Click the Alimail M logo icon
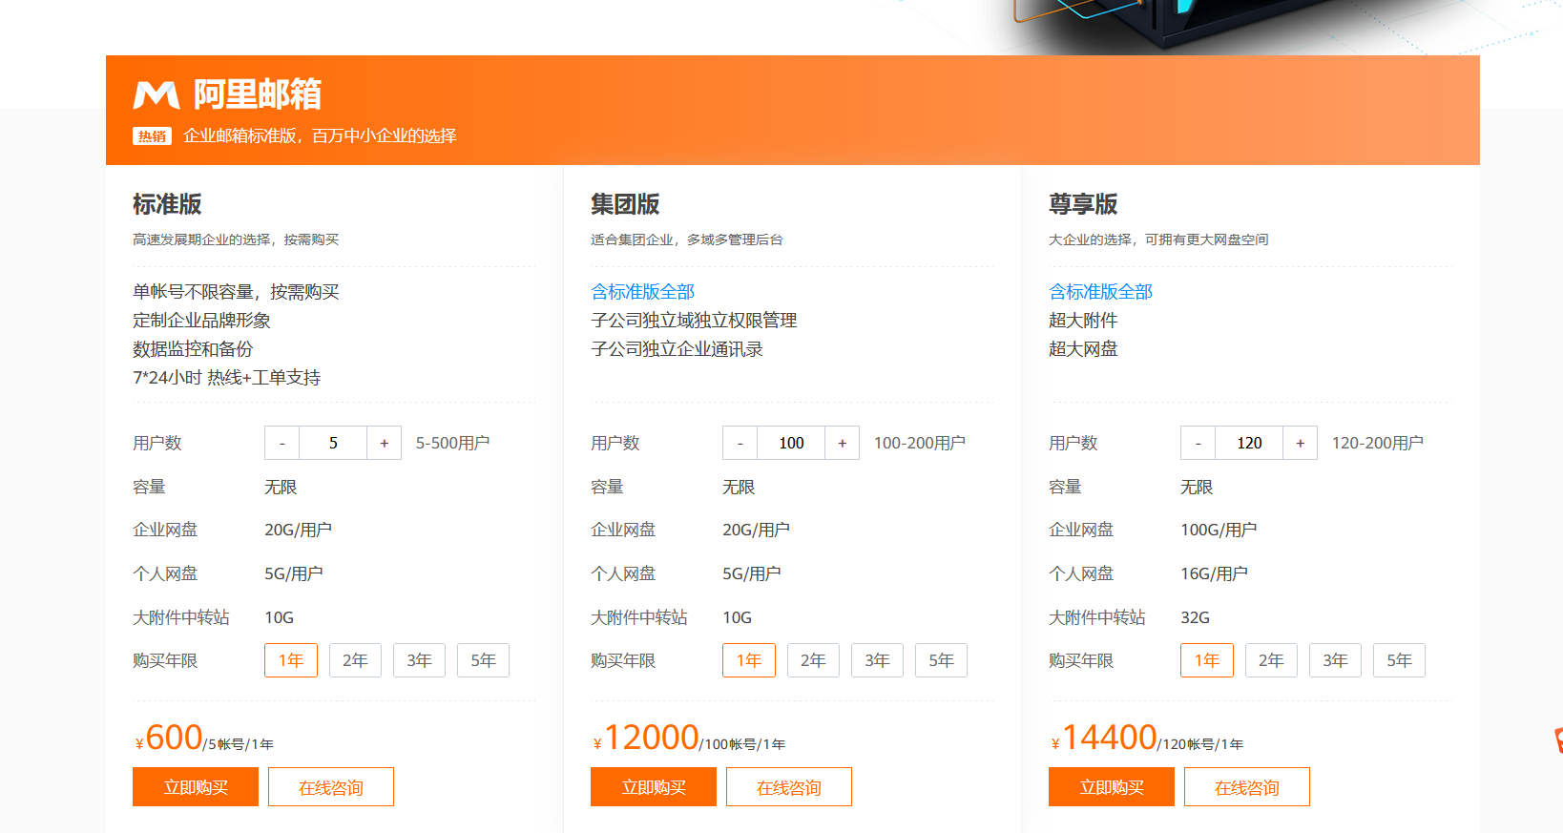The image size is (1563, 833). pyautogui.click(x=156, y=94)
